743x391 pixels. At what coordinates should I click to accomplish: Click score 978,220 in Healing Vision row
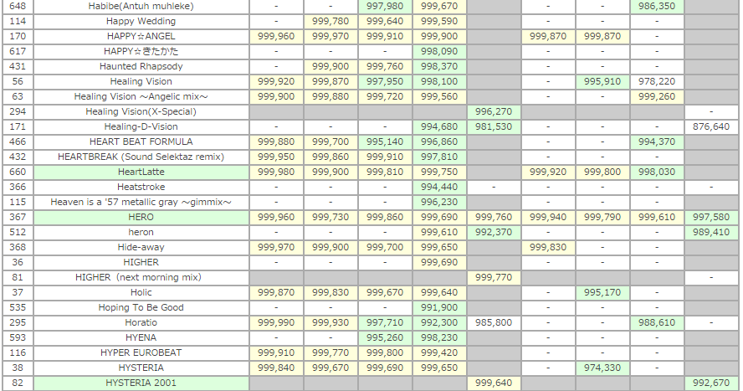pos(657,81)
